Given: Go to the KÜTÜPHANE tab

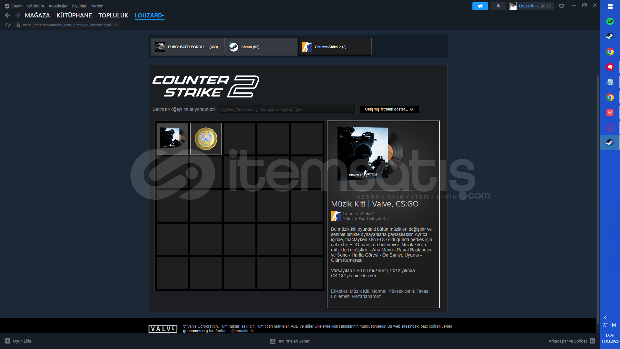Looking at the screenshot, I should click(x=74, y=15).
